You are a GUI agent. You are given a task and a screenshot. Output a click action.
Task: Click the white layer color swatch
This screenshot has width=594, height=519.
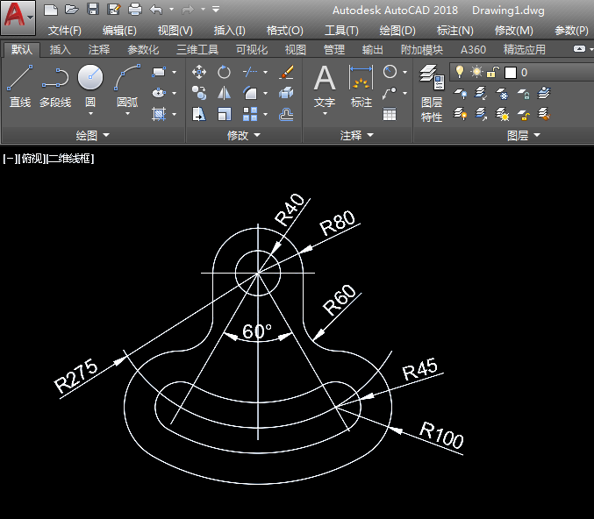pos(510,72)
